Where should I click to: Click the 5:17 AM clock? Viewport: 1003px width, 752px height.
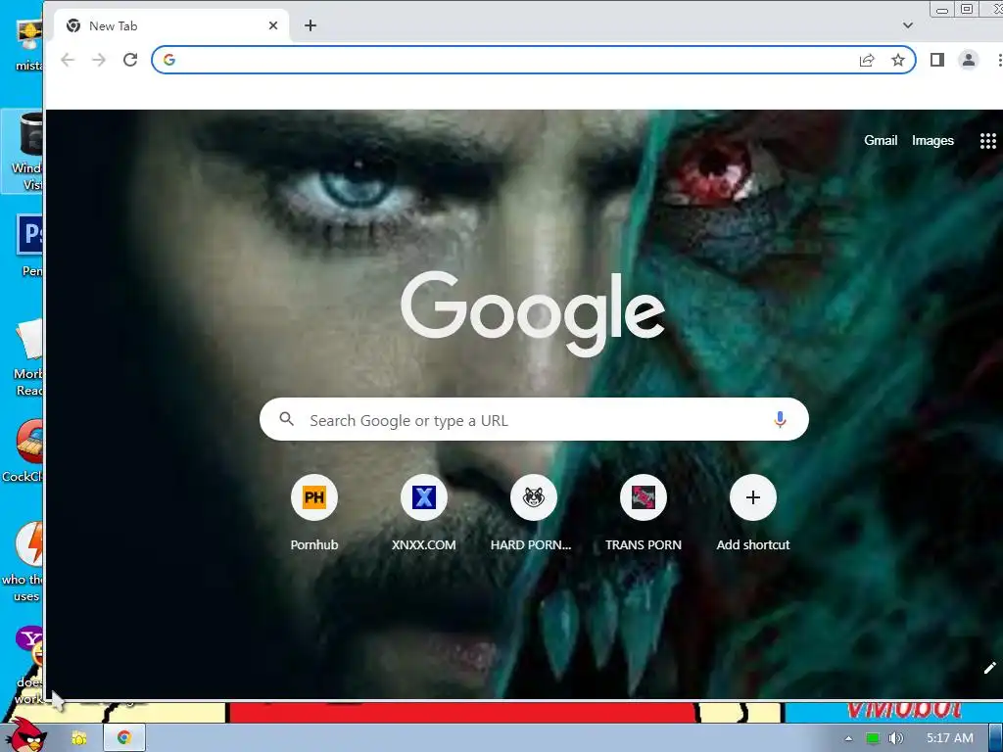point(950,738)
